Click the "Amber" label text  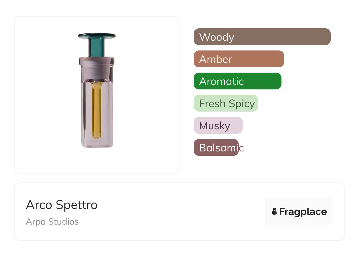tap(215, 59)
